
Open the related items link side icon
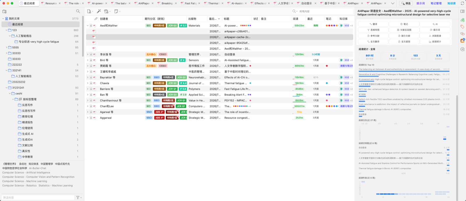pyautogui.click(x=462, y=34)
